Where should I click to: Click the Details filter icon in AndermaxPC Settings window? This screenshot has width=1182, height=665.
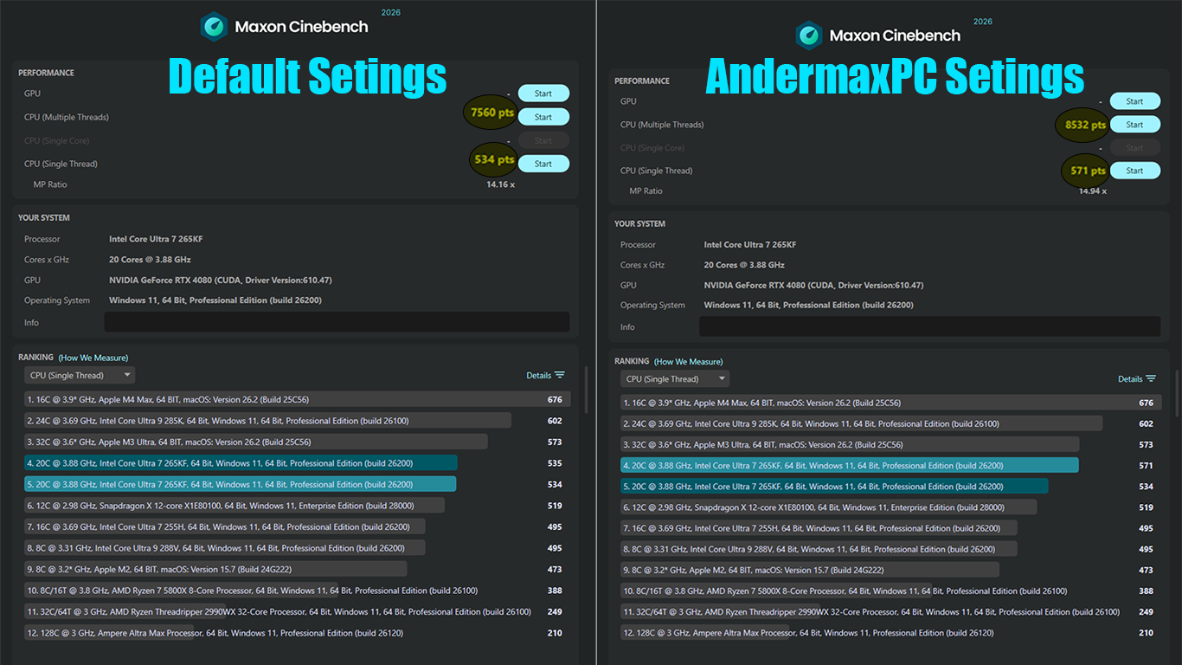coord(1151,378)
